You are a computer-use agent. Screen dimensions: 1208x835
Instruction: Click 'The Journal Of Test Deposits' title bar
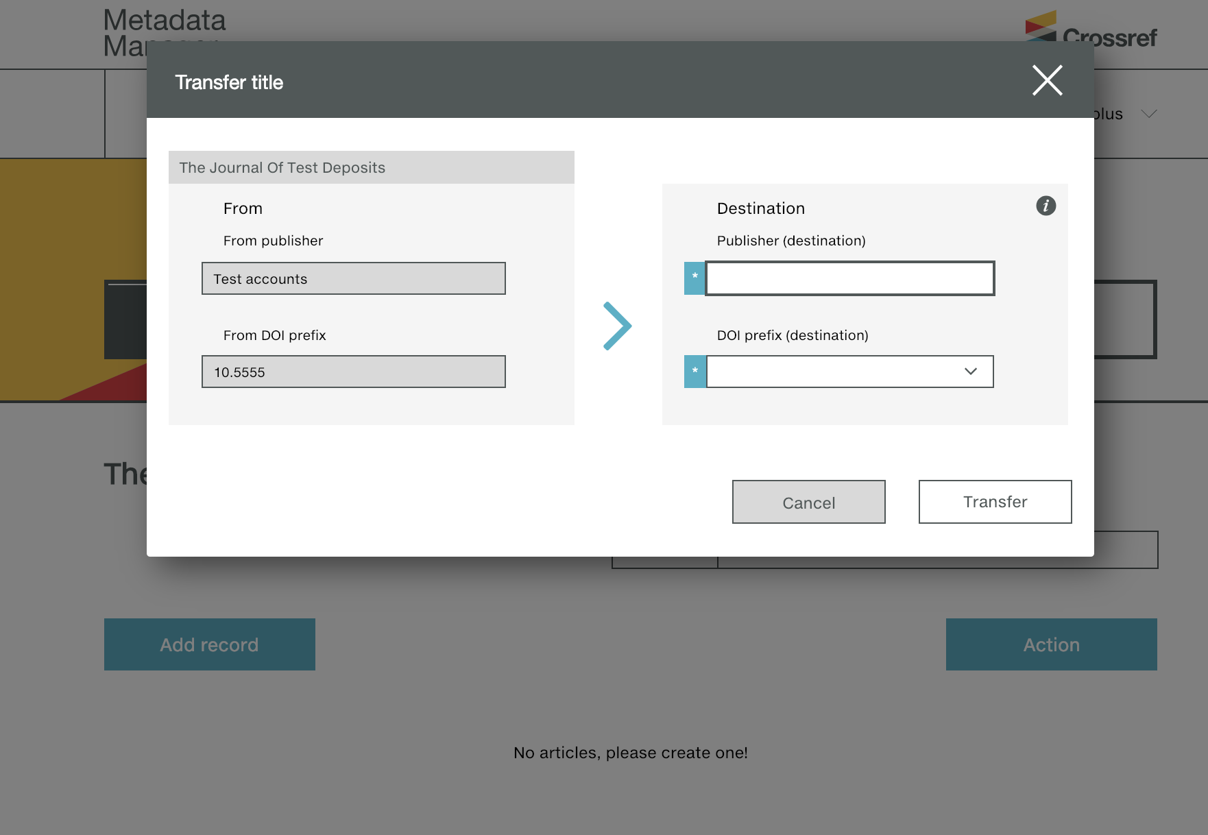pyautogui.click(x=371, y=167)
